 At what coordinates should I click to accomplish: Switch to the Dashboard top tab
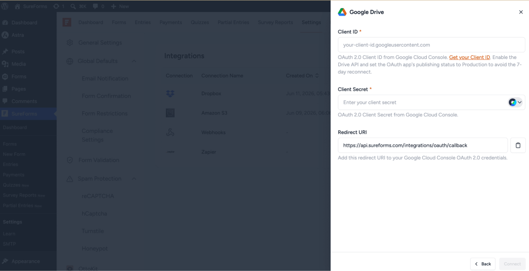point(91,22)
